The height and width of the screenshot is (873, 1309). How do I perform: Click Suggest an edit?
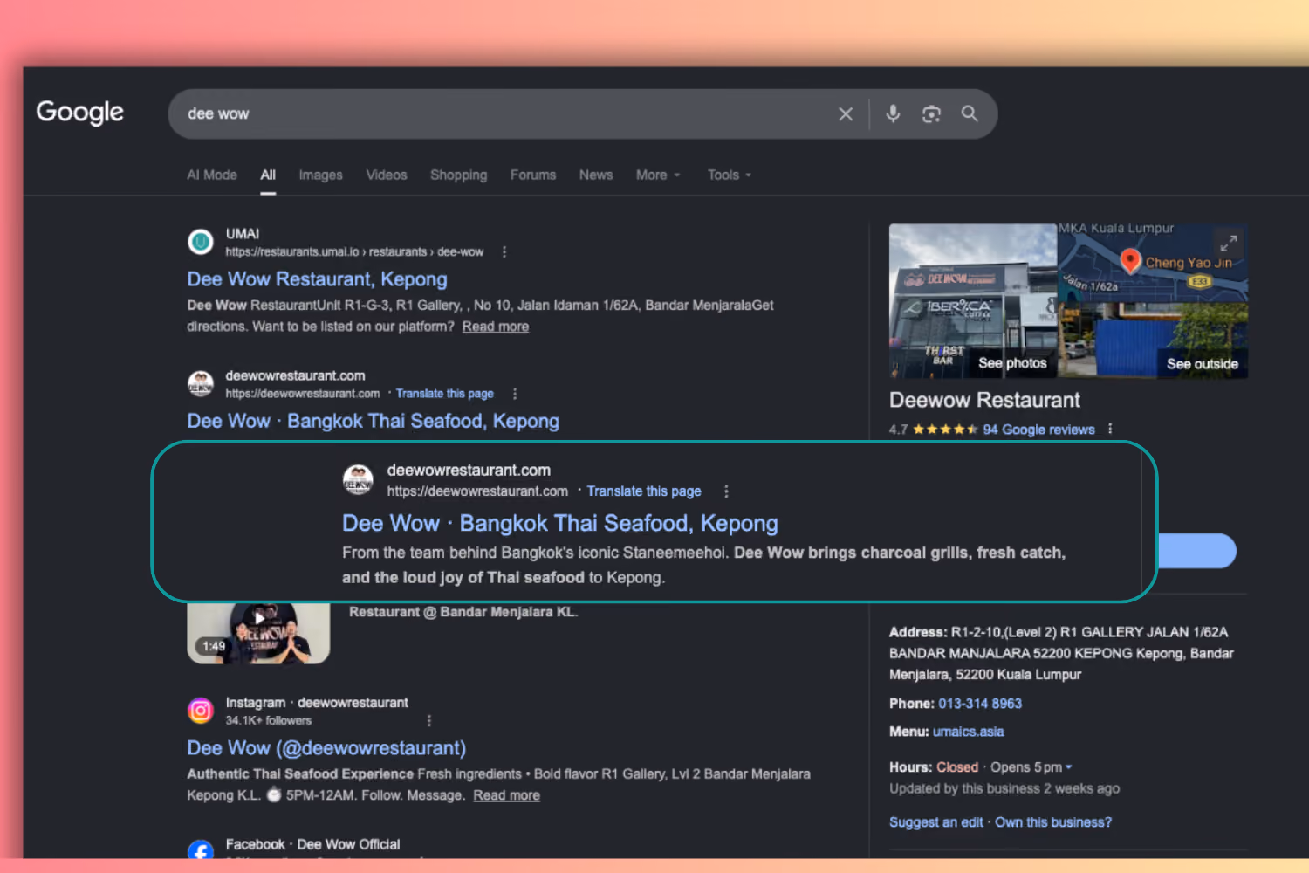(x=935, y=822)
